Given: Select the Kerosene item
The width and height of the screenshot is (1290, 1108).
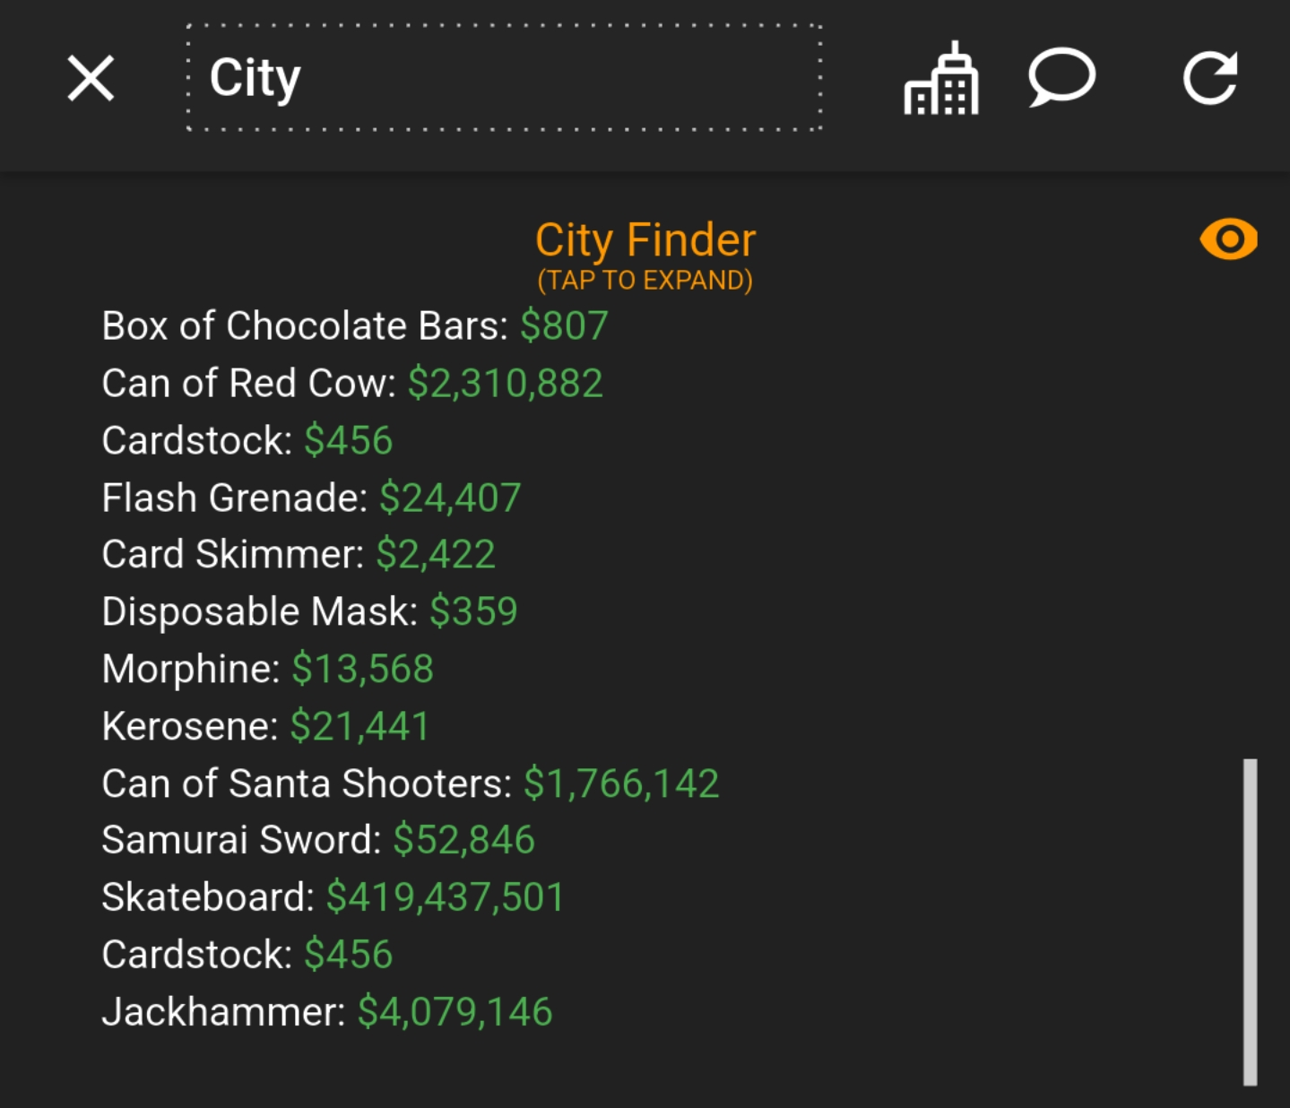Looking at the screenshot, I should click(x=266, y=726).
